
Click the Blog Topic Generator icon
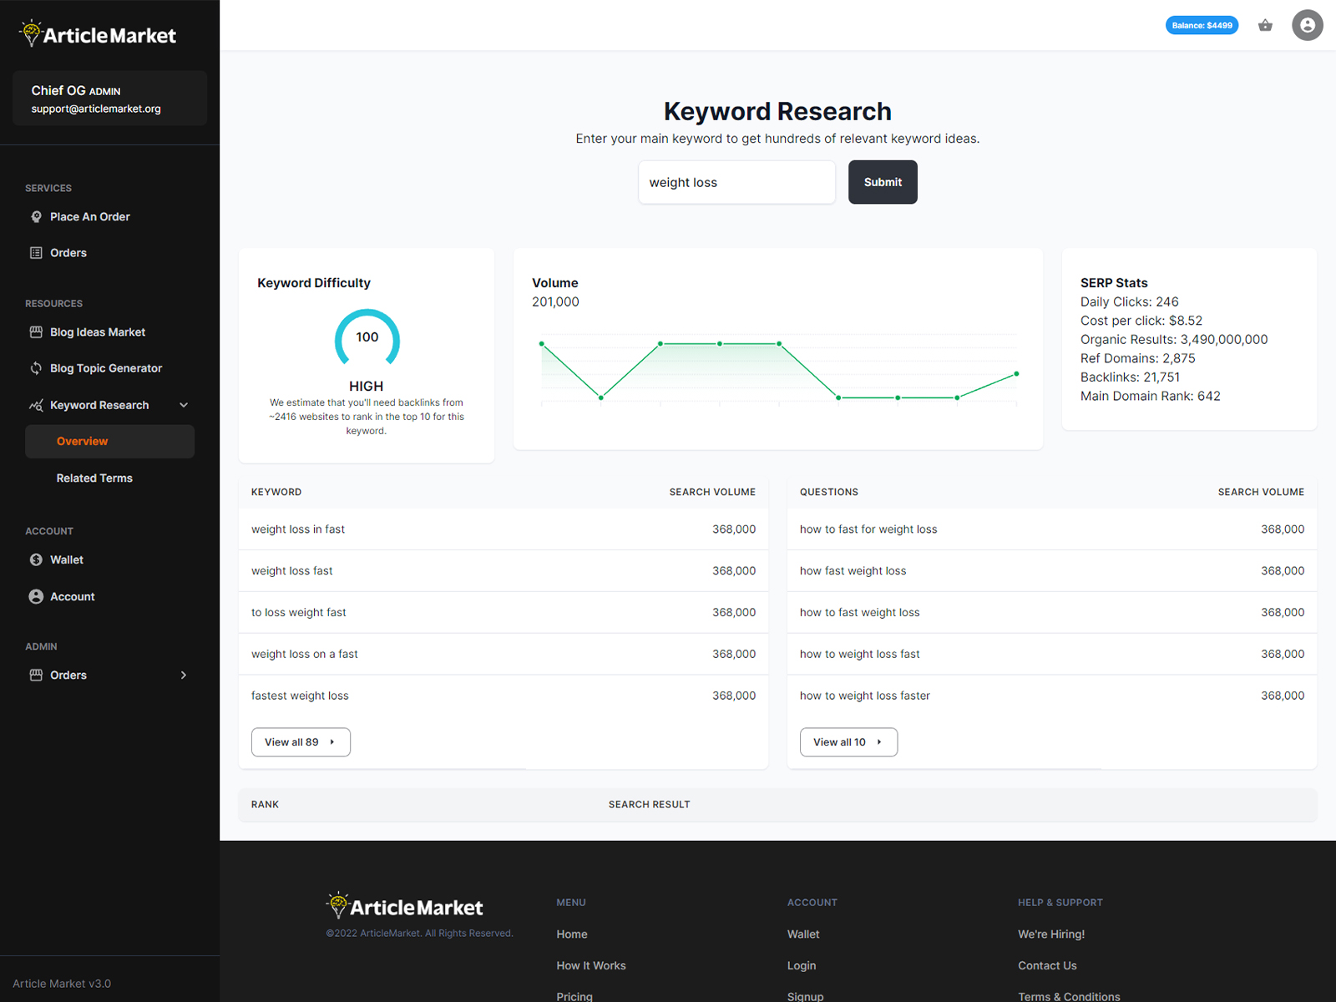coord(36,368)
